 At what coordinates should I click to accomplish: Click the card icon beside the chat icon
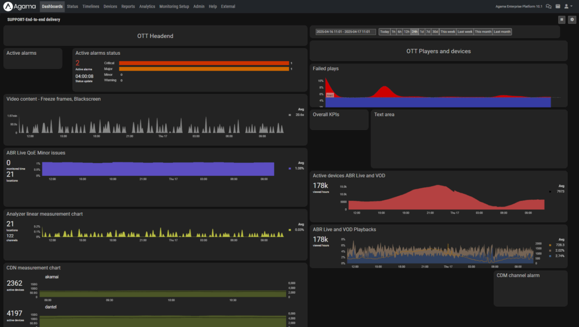[x=558, y=6]
